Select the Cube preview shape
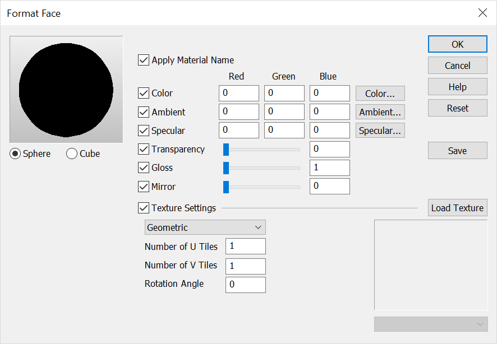The height and width of the screenshot is (344, 497). click(71, 153)
